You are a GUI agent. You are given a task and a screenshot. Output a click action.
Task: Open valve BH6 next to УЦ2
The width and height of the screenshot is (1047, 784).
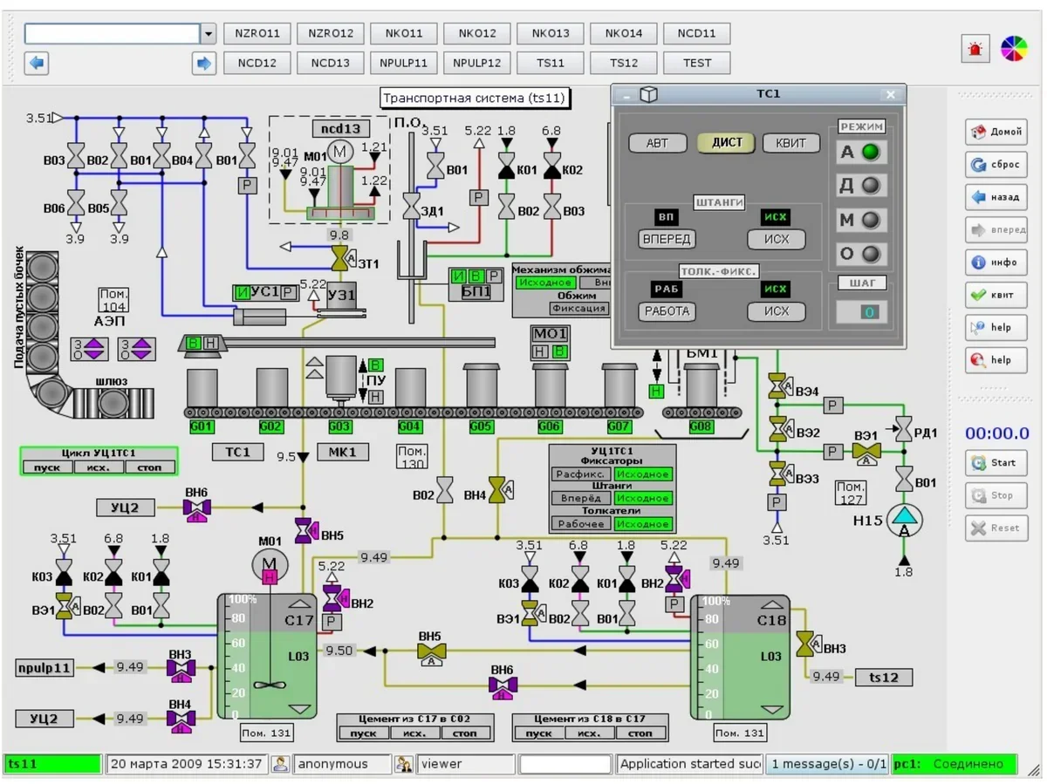click(196, 508)
